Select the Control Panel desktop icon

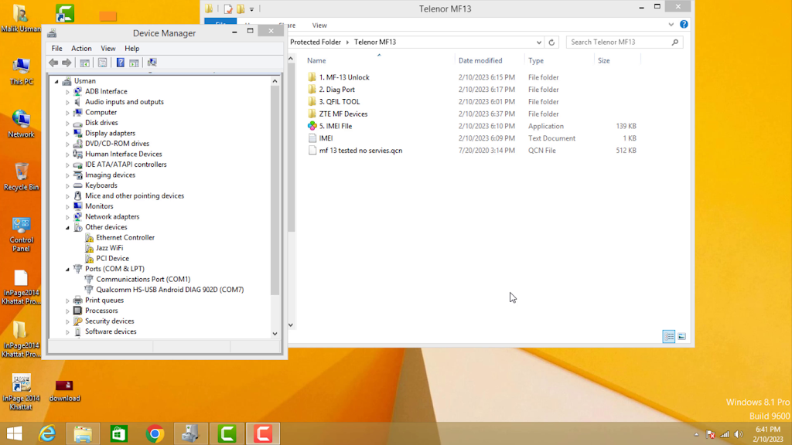click(21, 235)
